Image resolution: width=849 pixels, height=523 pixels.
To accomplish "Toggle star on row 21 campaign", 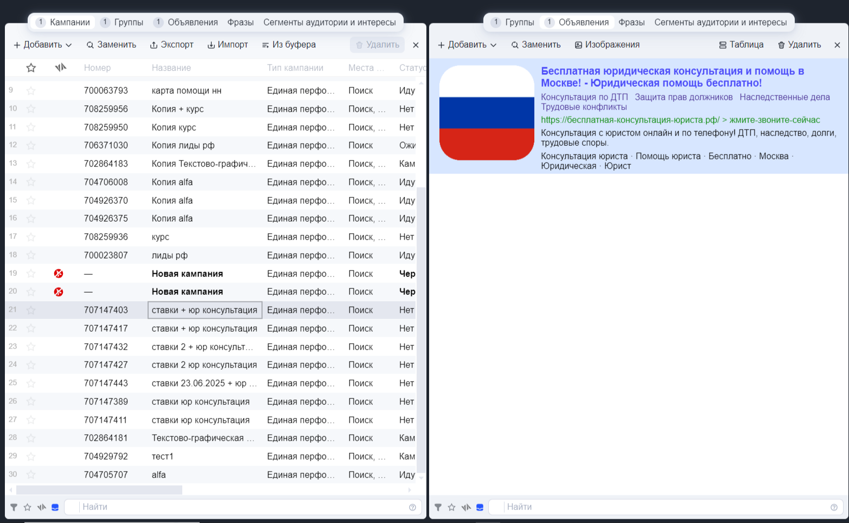I will (x=31, y=310).
